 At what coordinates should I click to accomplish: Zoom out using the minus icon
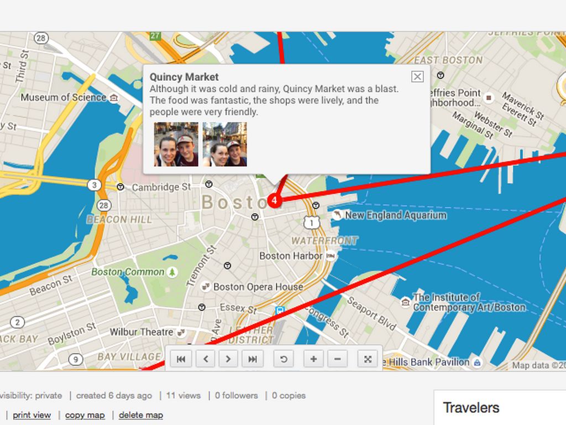338,359
